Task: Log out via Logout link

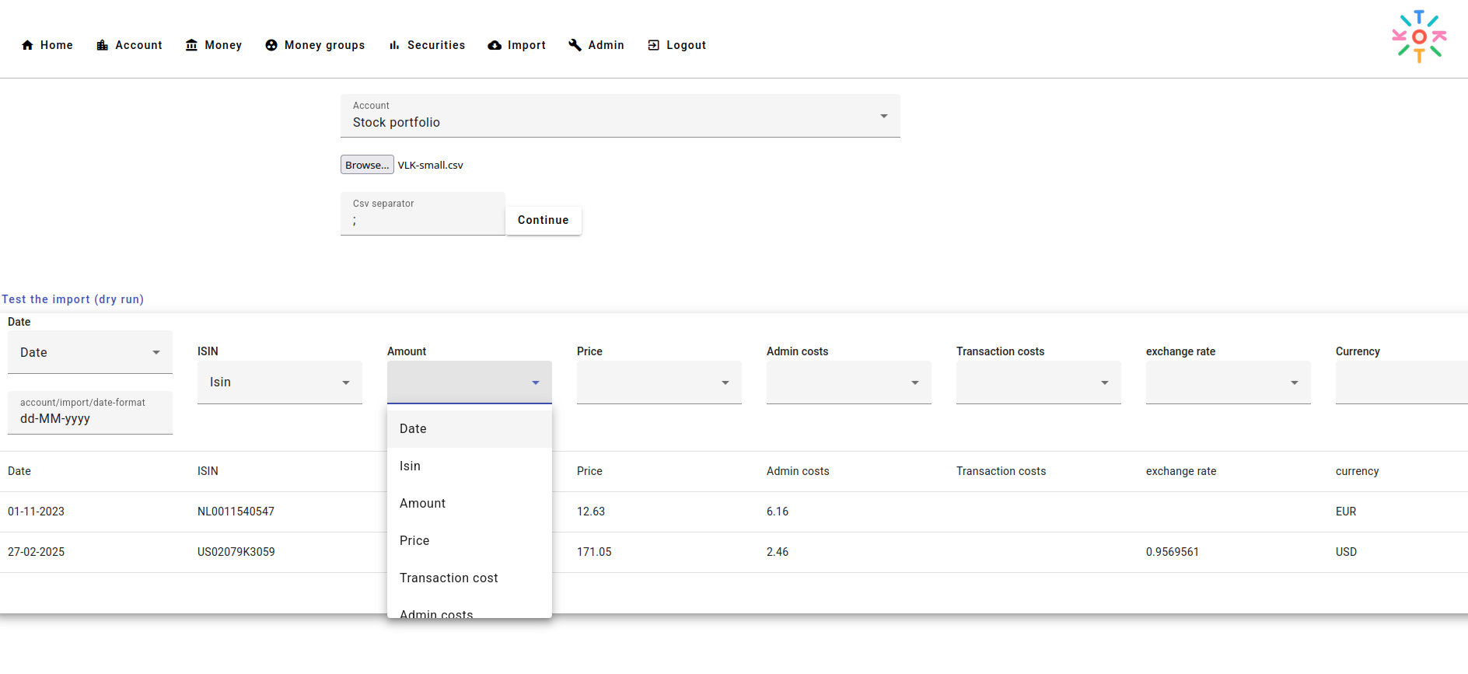Action: pyautogui.click(x=677, y=45)
